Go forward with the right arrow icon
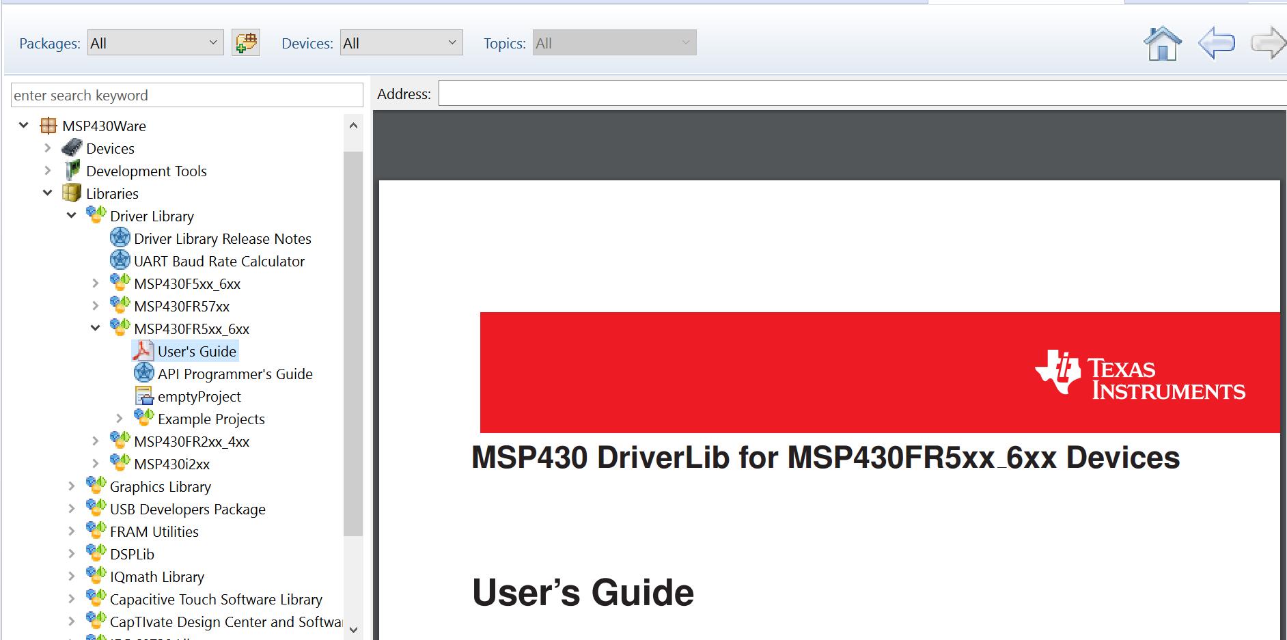 point(1269,44)
